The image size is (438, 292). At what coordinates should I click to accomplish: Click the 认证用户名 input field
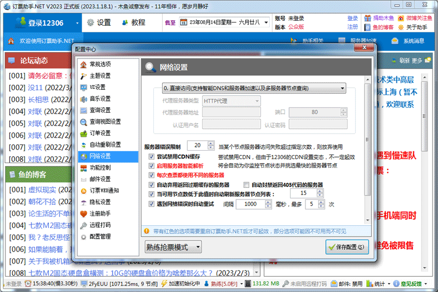pos(231,124)
